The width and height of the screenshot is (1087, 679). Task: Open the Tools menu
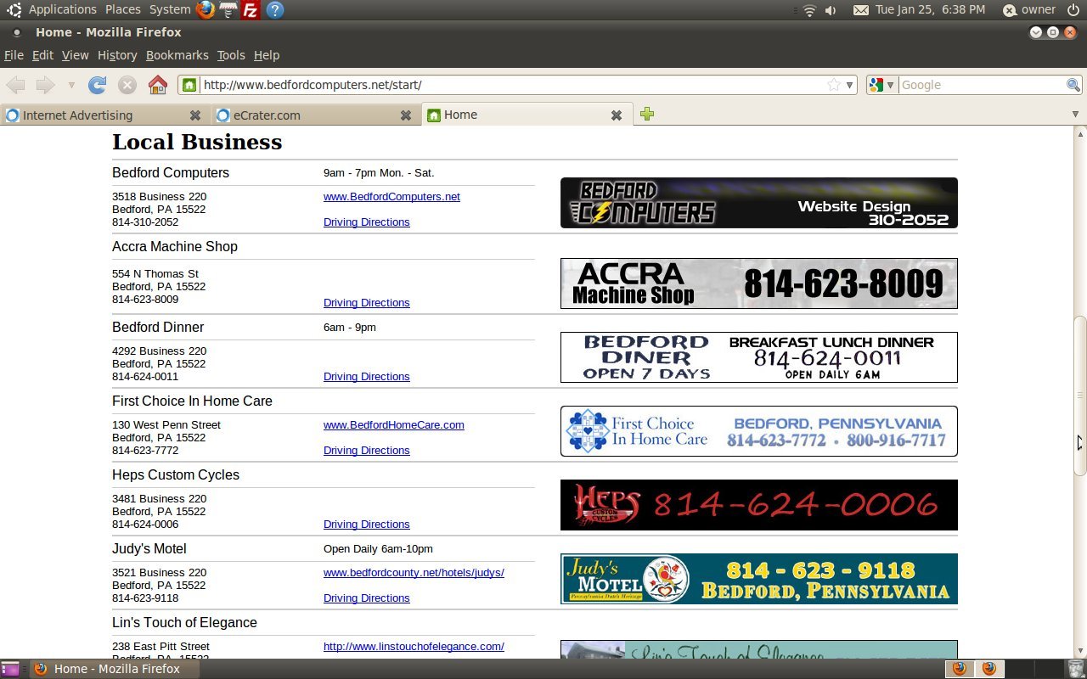click(x=231, y=55)
